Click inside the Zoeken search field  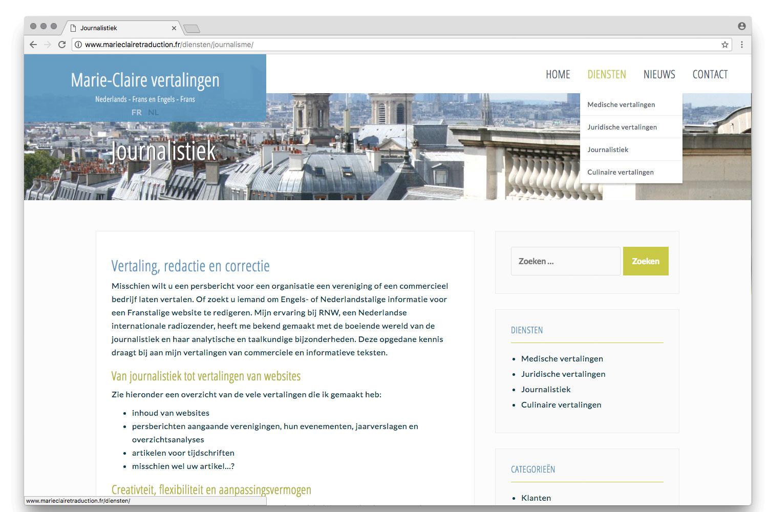(566, 261)
